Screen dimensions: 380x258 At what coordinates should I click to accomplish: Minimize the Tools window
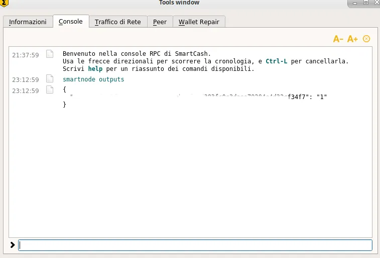[355, 3]
